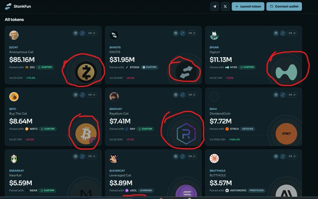Open the Buy The Cat token avatar
The width and height of the screenshot is (318, 199).
(x=14, y=97)
